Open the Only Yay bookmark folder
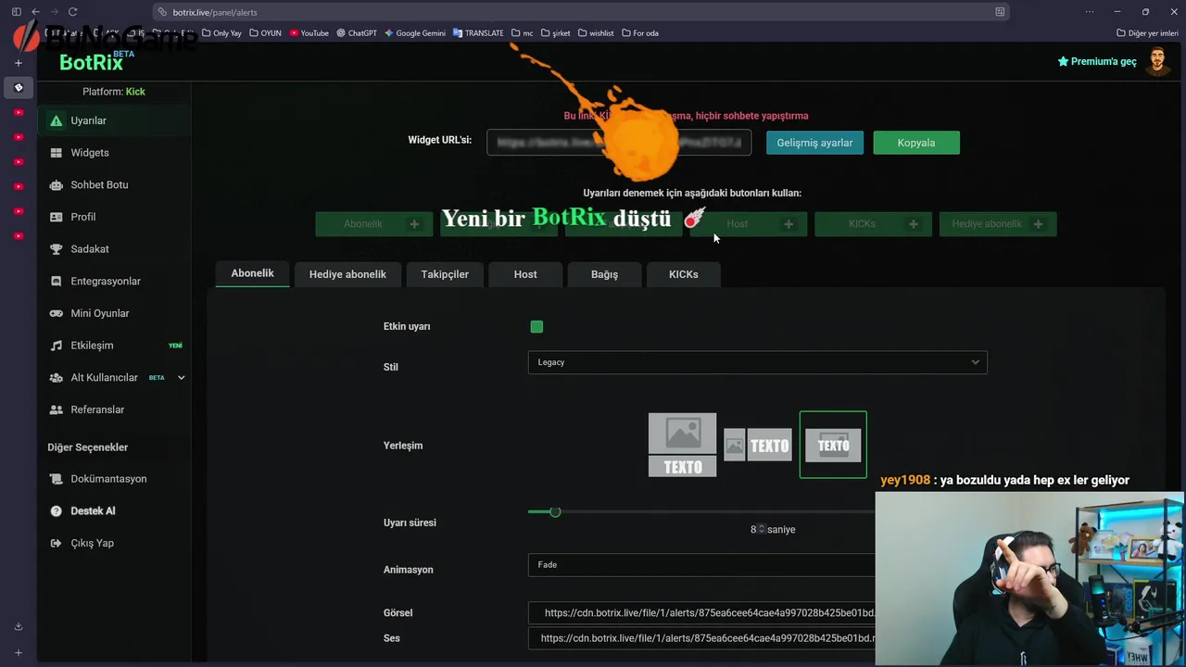The height and width of the screenshot is (667, 1186). click(221, 33)
